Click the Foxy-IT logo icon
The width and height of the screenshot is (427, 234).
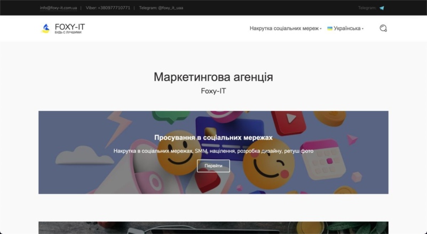[x=45, y=28]
